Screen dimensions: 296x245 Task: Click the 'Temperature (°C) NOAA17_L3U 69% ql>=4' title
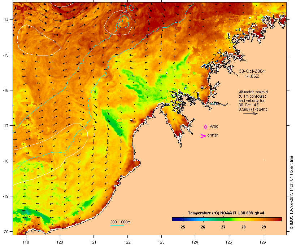(226, 213)
